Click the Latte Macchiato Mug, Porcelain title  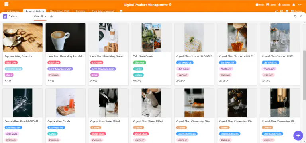(x=66, y=56)
